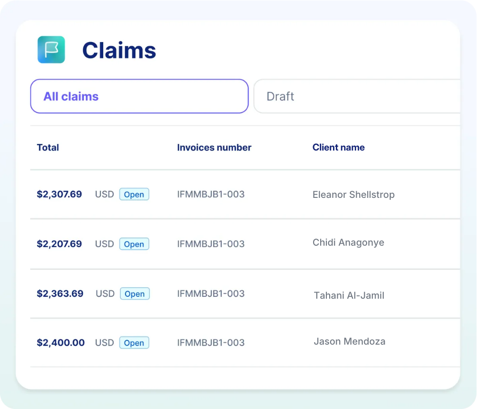The width and height of the screenshot is (477, 409).
Task: Select the $2,307.69 total amount
Action: tap(59, 194)
